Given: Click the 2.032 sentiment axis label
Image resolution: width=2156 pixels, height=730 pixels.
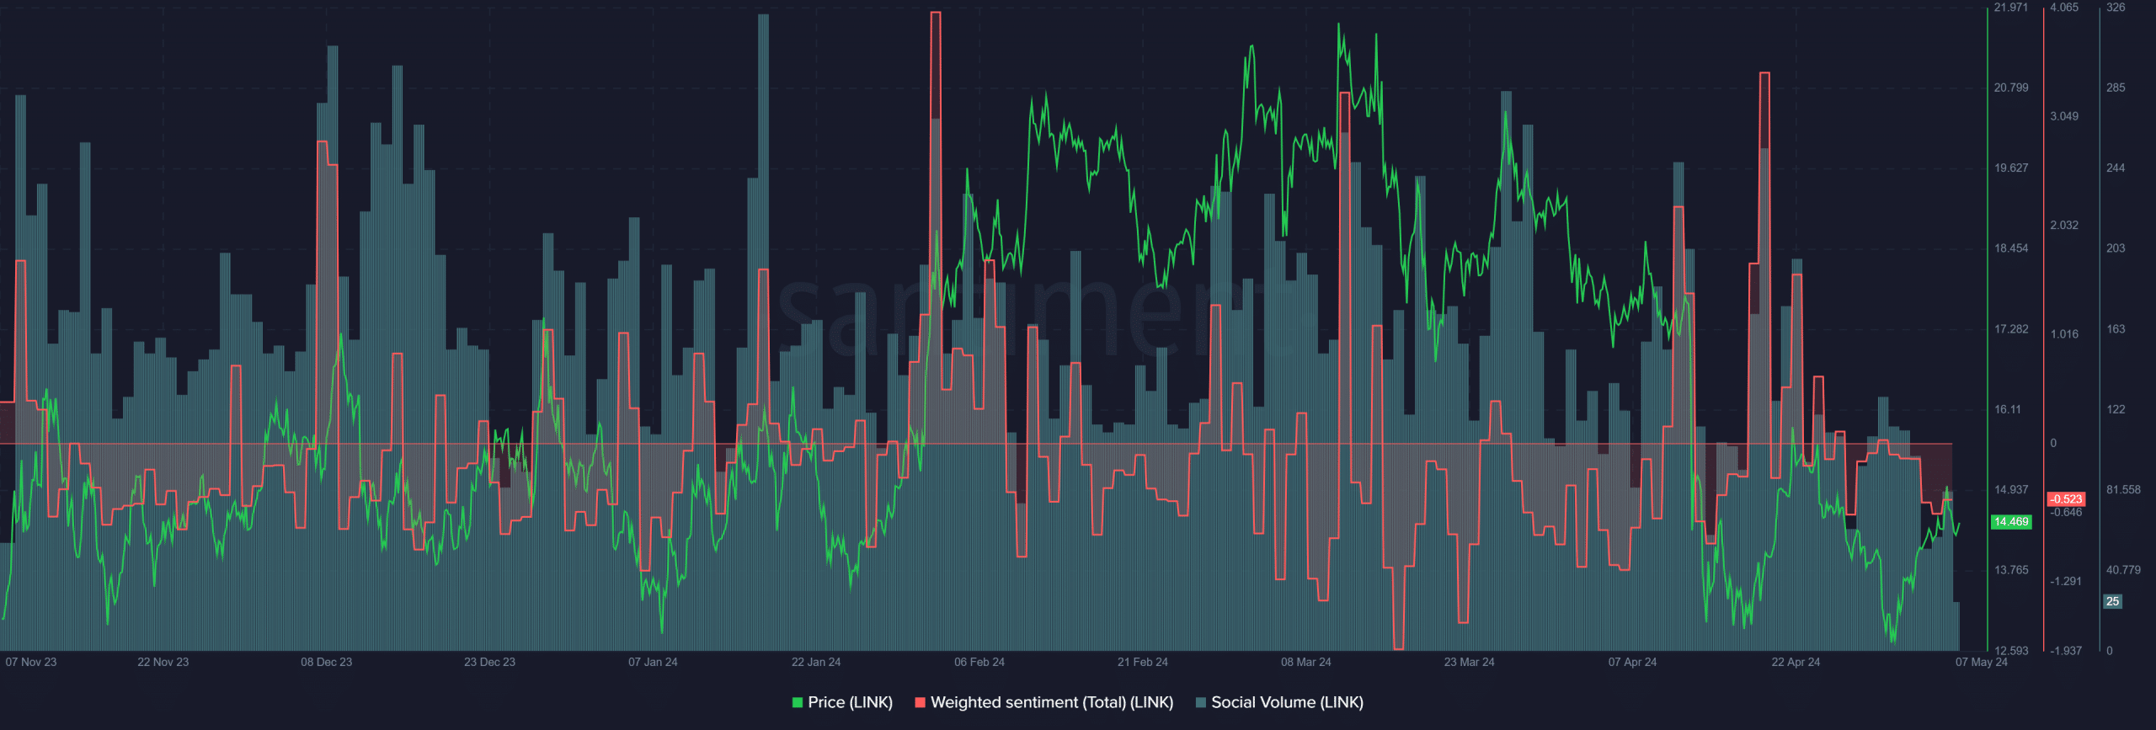Looking at the screenshot, I should 2064,225.
